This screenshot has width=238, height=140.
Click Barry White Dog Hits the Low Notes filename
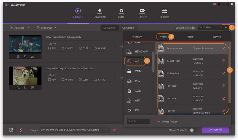tap(69, 68)
